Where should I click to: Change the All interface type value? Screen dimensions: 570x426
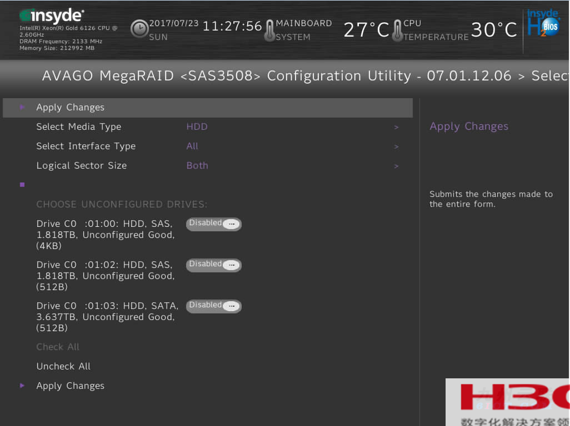(192, 146)
